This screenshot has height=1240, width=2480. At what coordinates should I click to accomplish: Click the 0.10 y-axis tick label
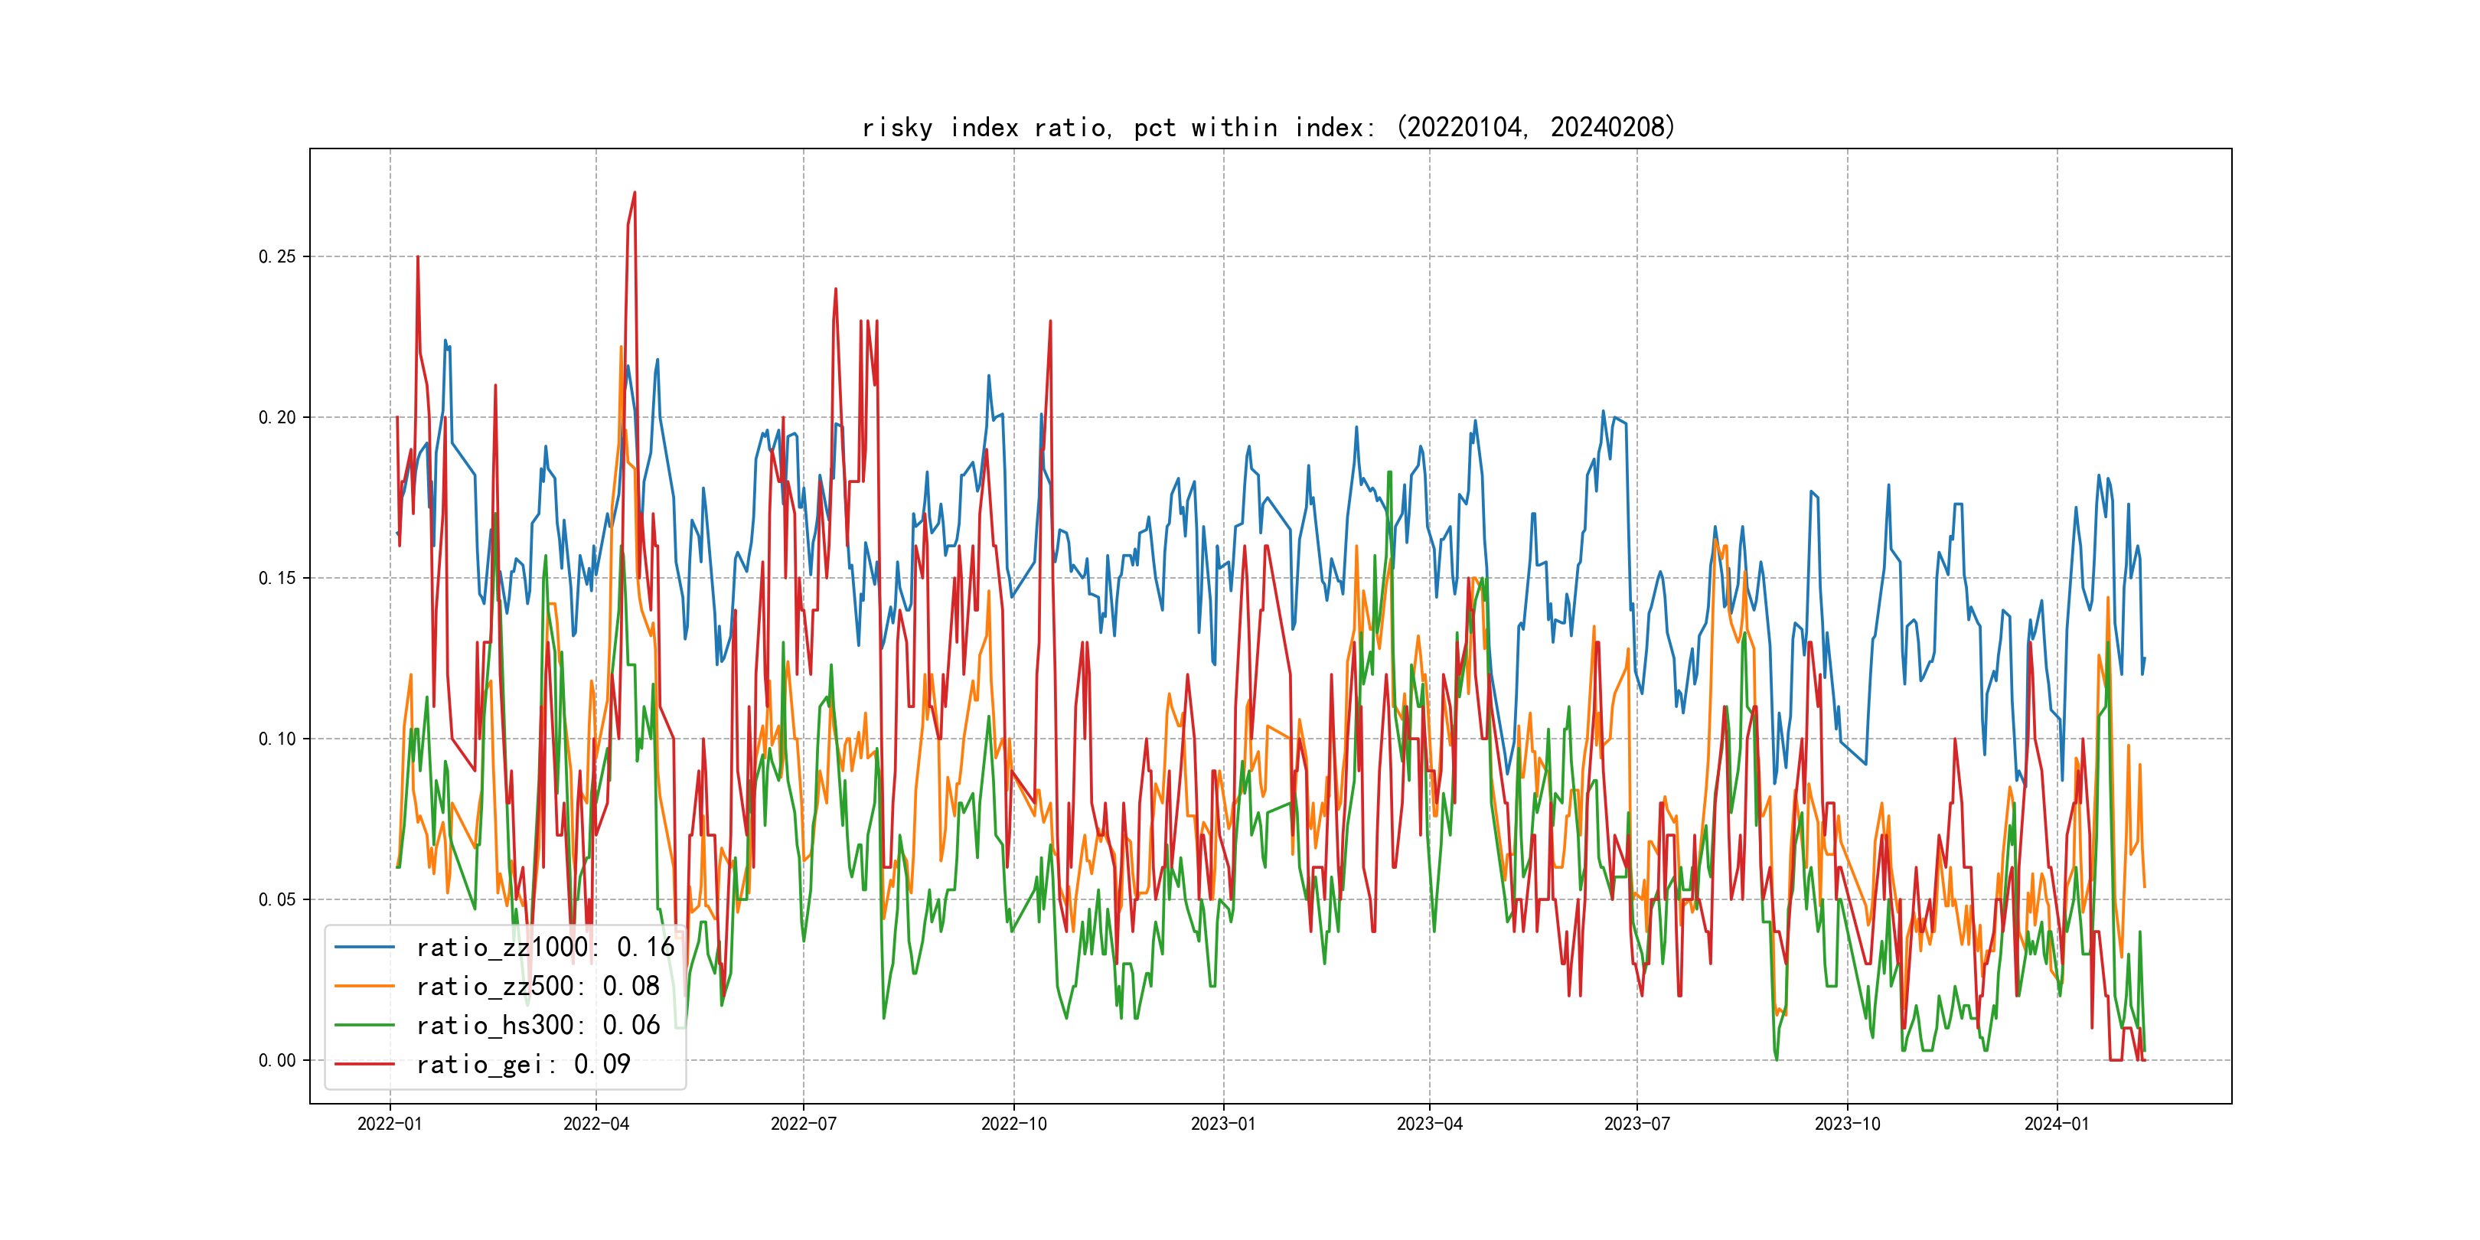[x=277, y=739]
